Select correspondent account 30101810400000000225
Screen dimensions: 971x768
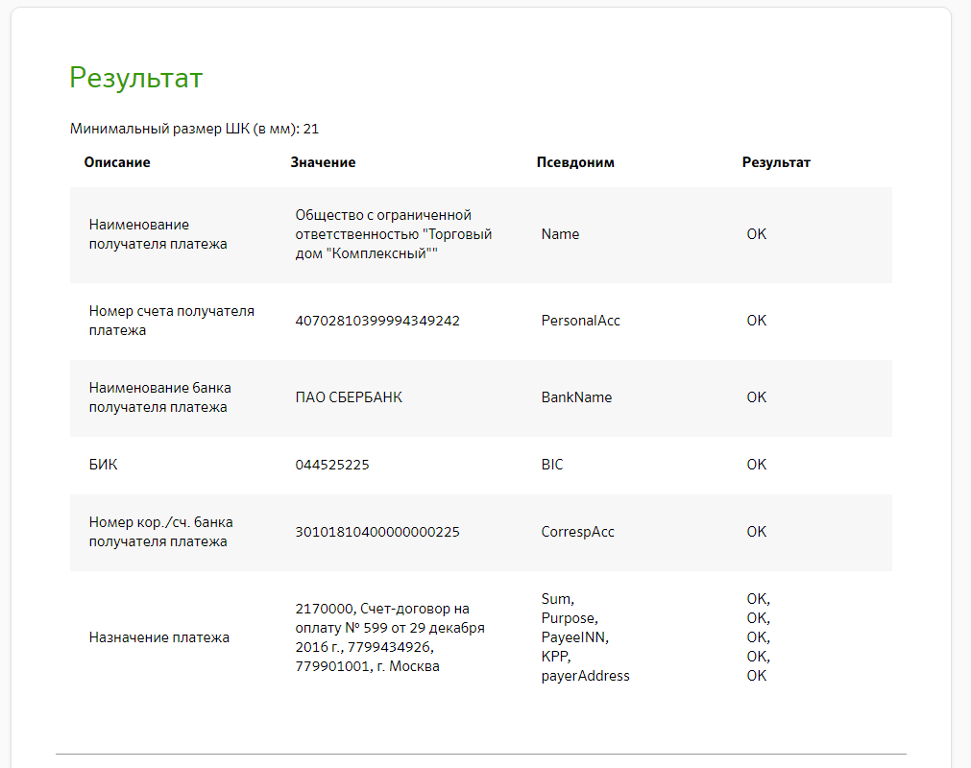[x=377, y=532]
